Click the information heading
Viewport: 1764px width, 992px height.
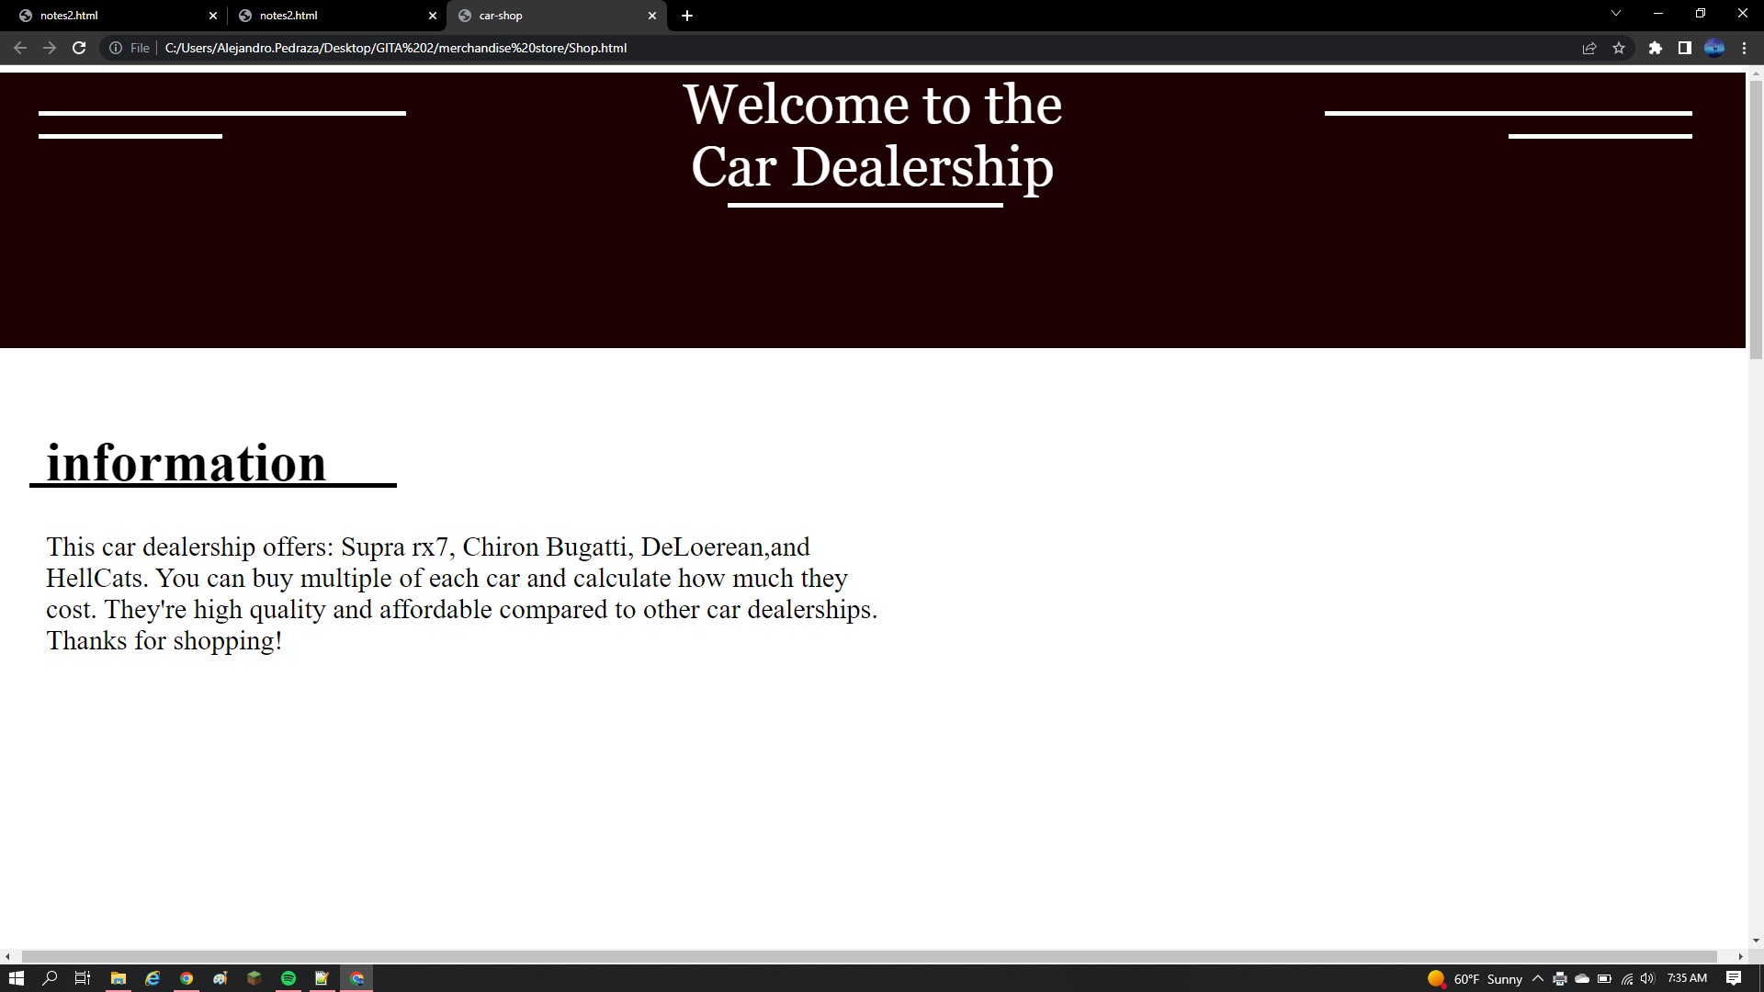click(x=187, y=462)
